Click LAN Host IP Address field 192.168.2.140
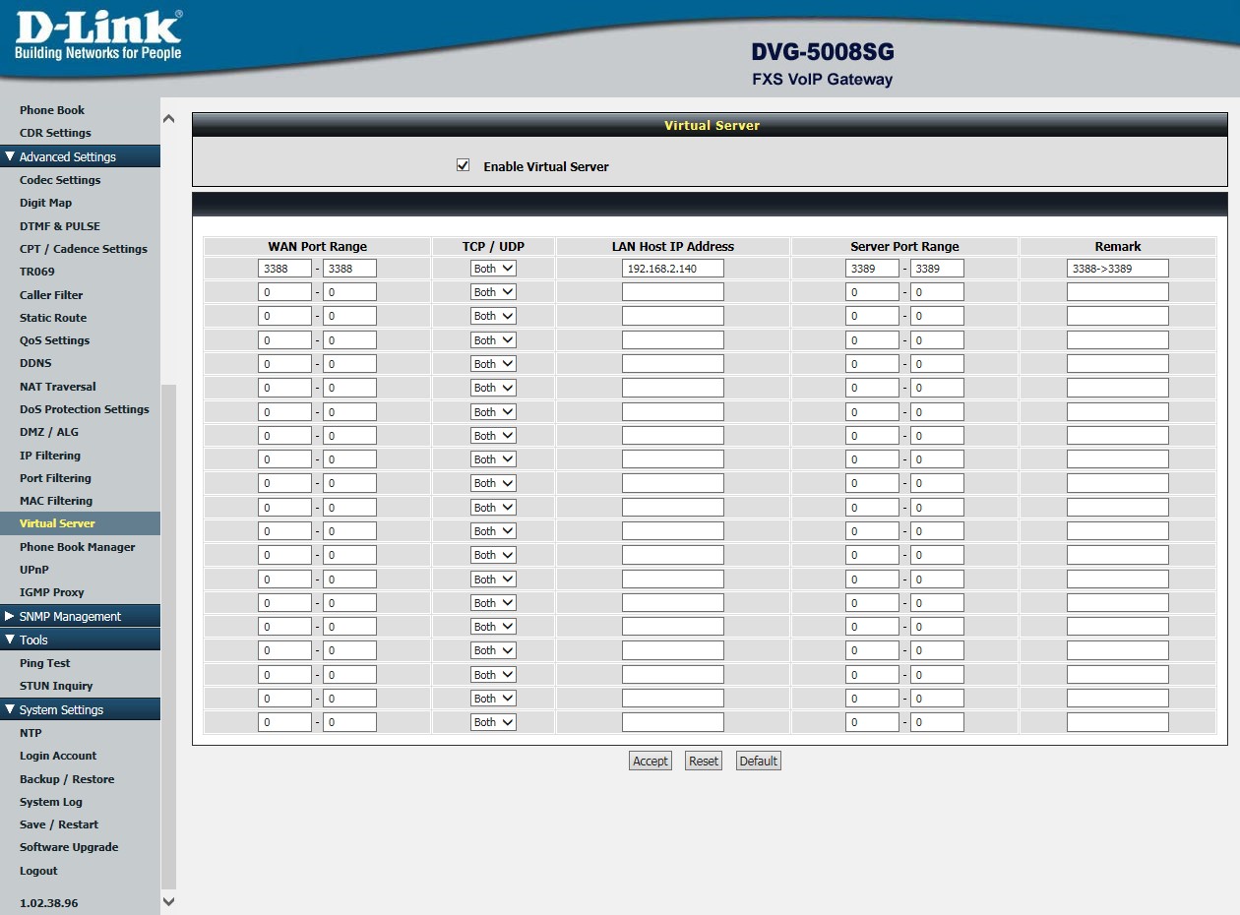 672,268
